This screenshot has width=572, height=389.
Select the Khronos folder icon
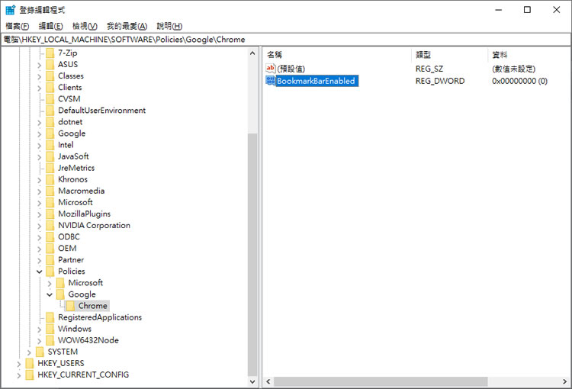50,179
